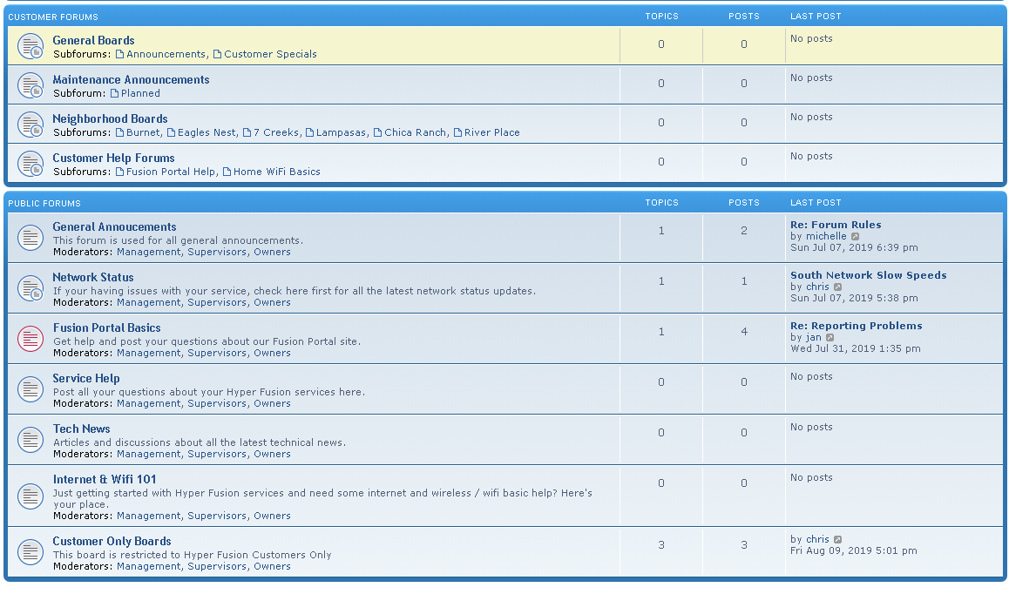Viewport: 1009px width, 594px height.
Task: Click the red unread icon for Fusion Portal Basics
Action: [30, 339]
